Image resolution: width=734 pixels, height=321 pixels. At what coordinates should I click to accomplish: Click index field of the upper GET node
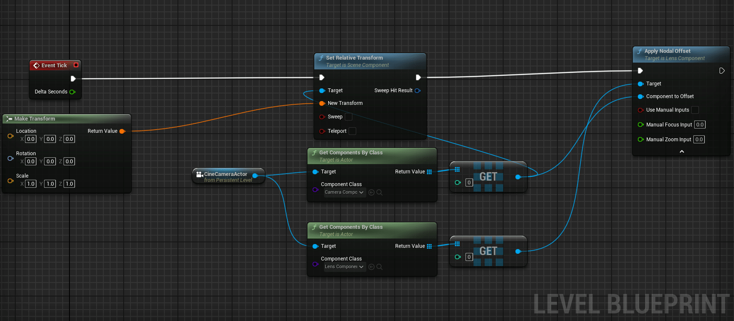click(469, 183)
